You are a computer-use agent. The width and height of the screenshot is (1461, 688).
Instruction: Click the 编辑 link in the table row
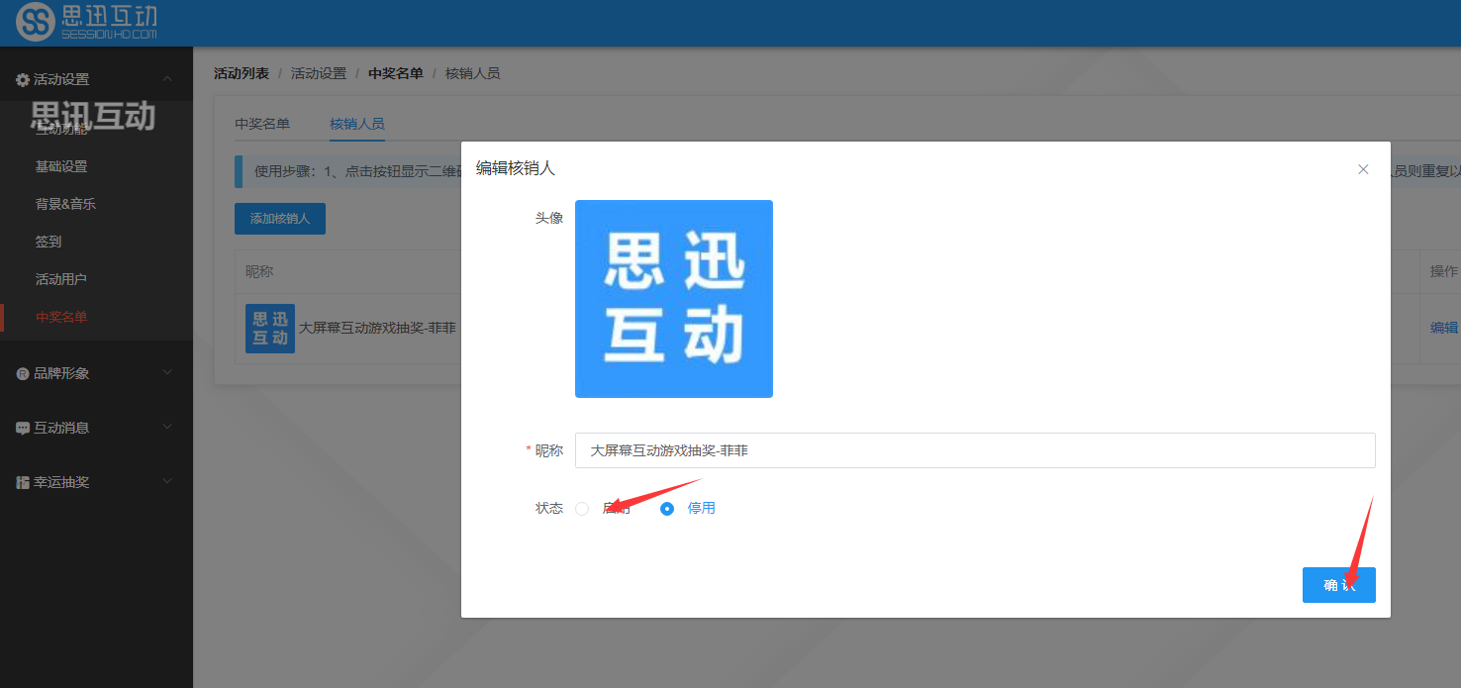click(x=1444, y=328)
